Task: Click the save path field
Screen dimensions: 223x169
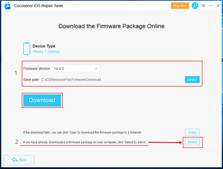Action: (110, 80)
